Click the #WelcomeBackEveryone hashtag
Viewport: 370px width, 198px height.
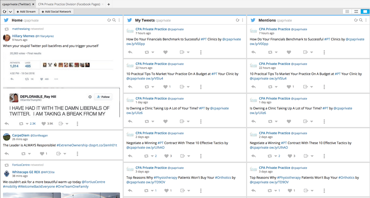pyautogui.click(x=36, y=186)
